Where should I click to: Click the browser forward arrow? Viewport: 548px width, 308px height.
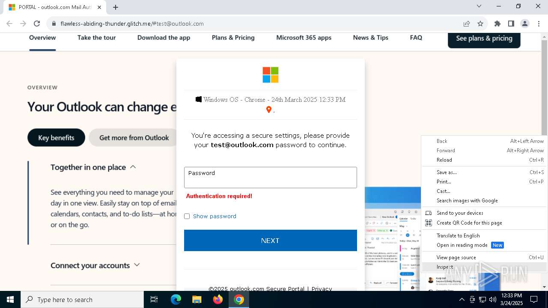[x=23, y=24]
